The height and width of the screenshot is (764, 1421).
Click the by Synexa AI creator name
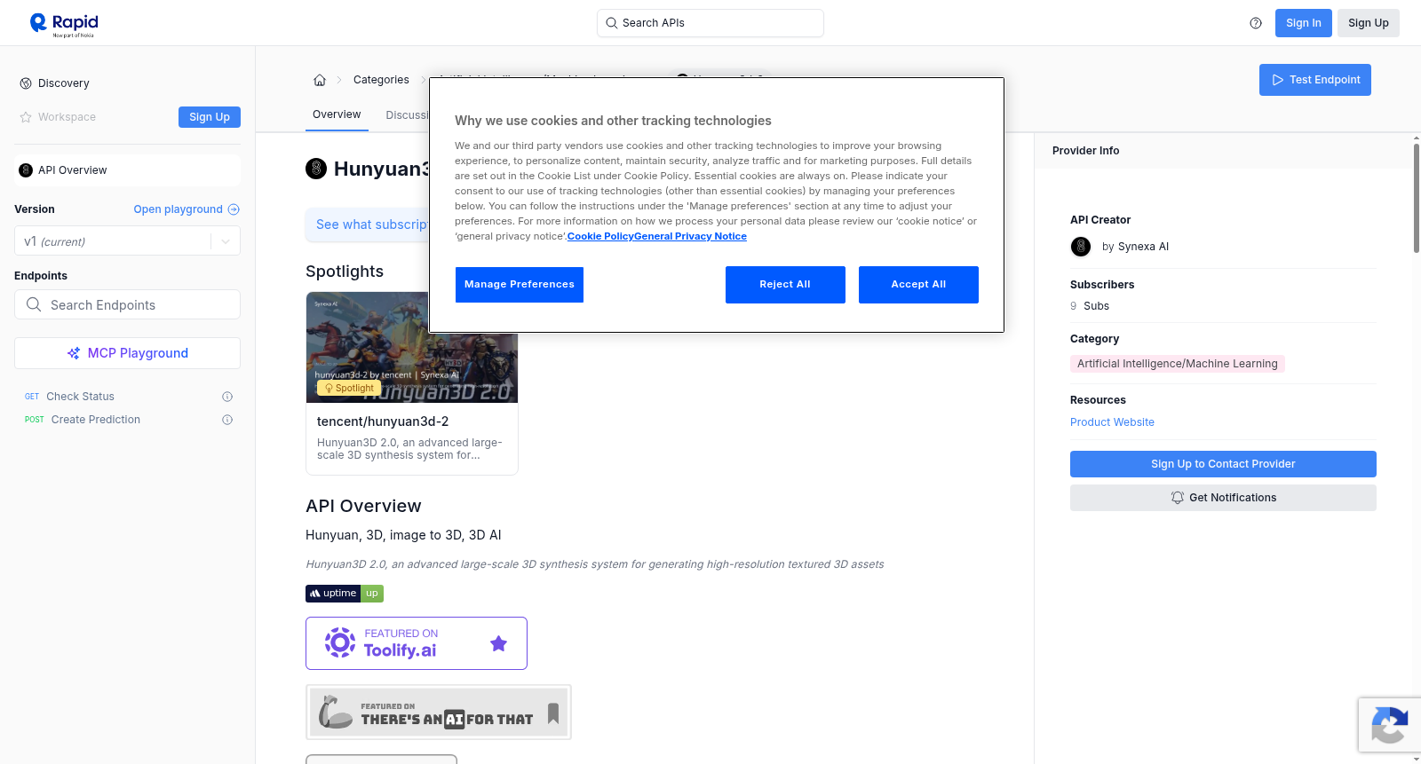[1135, 247]
